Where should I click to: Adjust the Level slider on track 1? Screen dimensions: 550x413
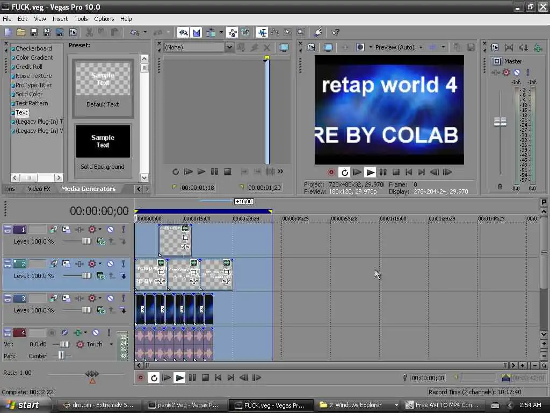86,241
